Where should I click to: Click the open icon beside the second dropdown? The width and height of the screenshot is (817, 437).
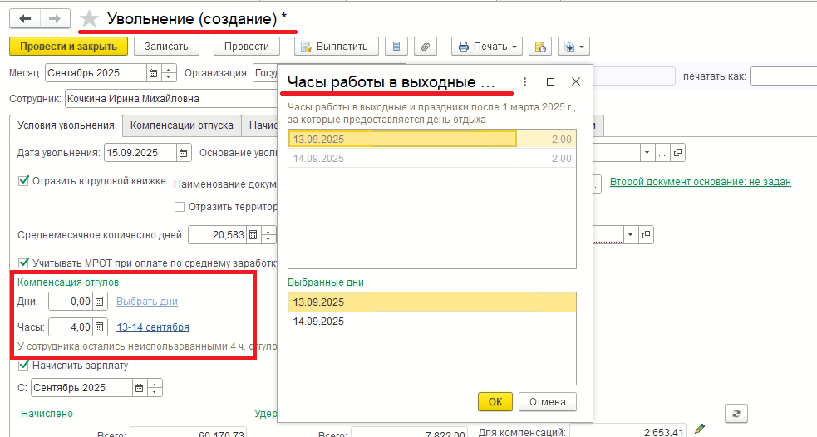click(646, 235)
